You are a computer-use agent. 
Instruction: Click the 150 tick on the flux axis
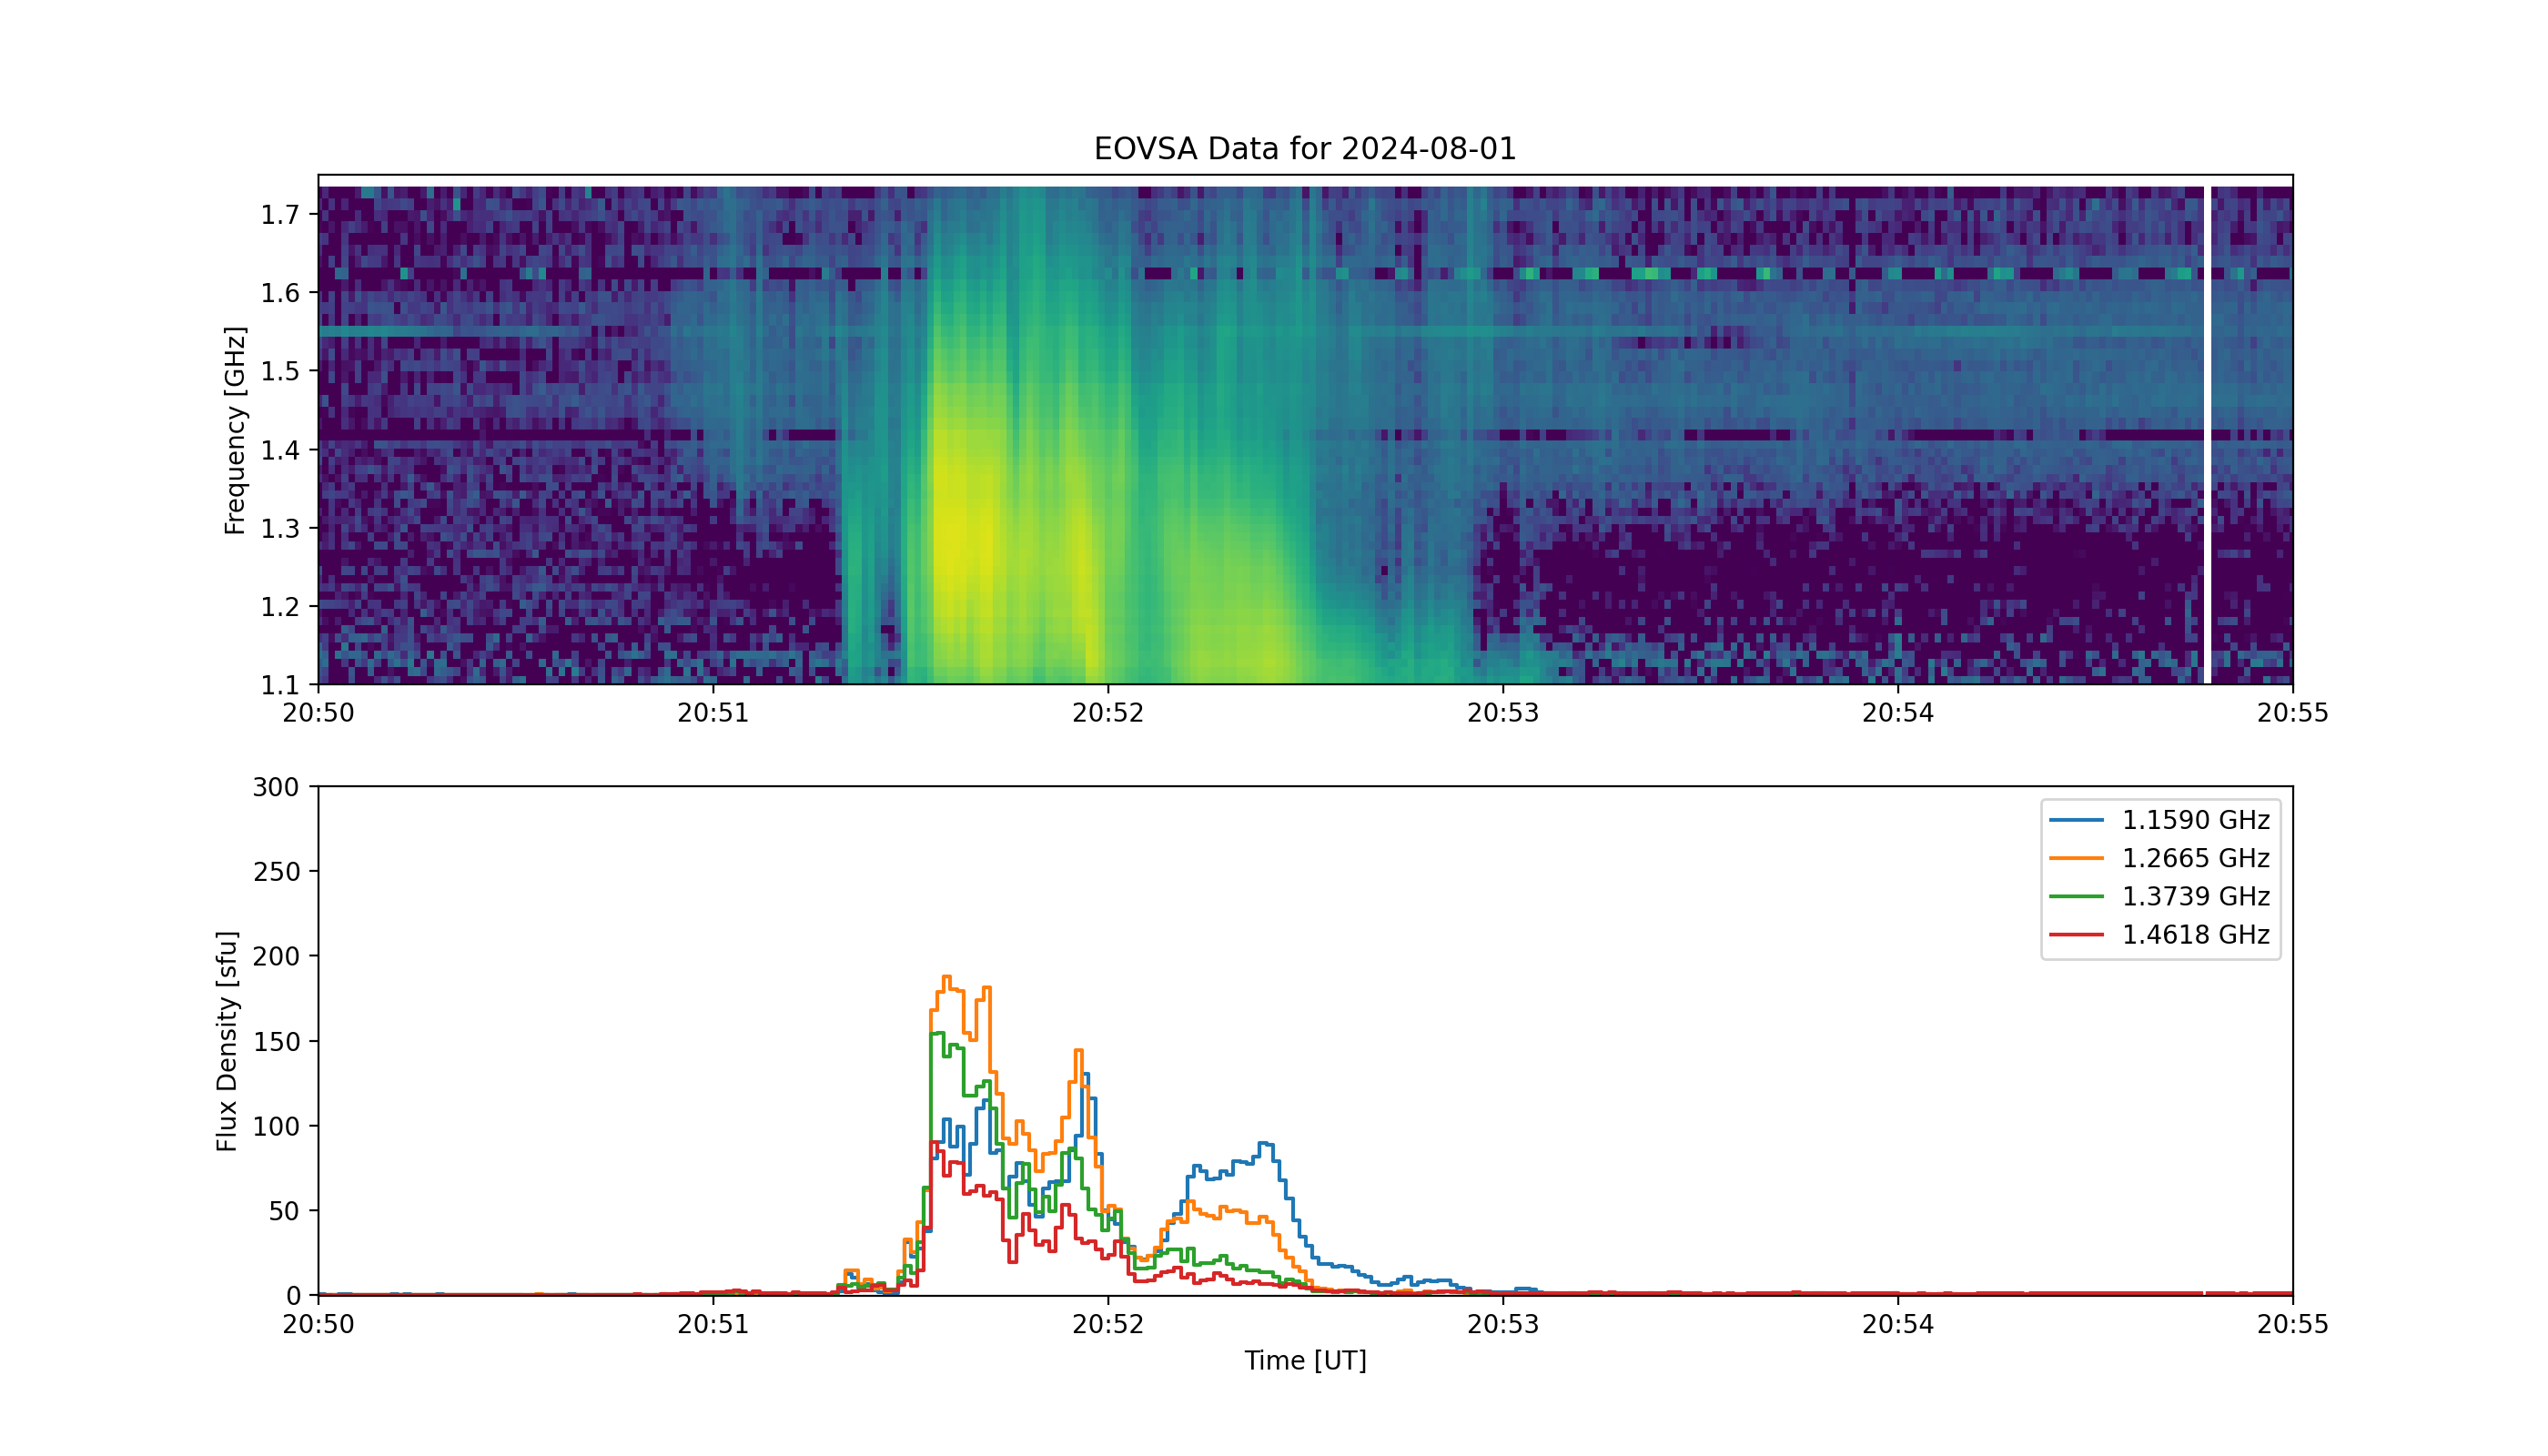(276, 1042)
